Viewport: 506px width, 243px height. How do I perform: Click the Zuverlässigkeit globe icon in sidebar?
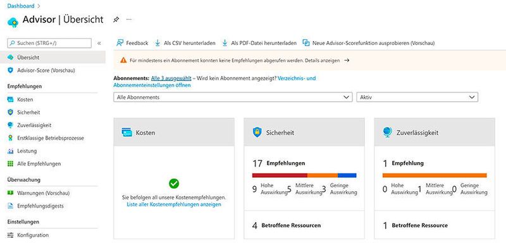(10, 125)
